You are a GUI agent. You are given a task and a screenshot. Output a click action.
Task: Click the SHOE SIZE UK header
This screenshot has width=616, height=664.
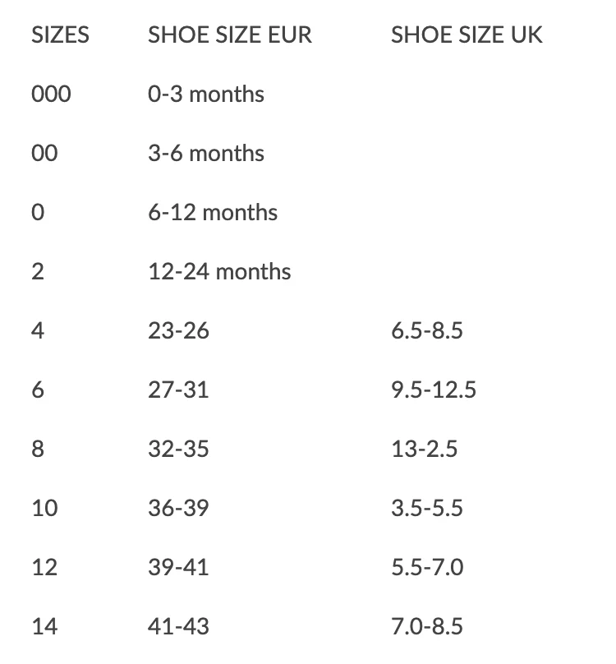[467, 35]
